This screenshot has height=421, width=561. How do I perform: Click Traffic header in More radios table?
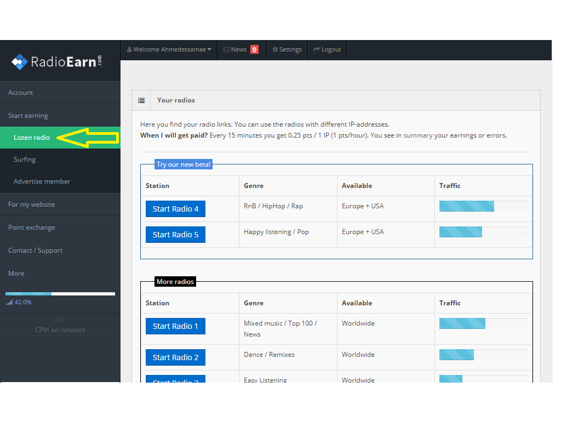click(x=450, y=303)
